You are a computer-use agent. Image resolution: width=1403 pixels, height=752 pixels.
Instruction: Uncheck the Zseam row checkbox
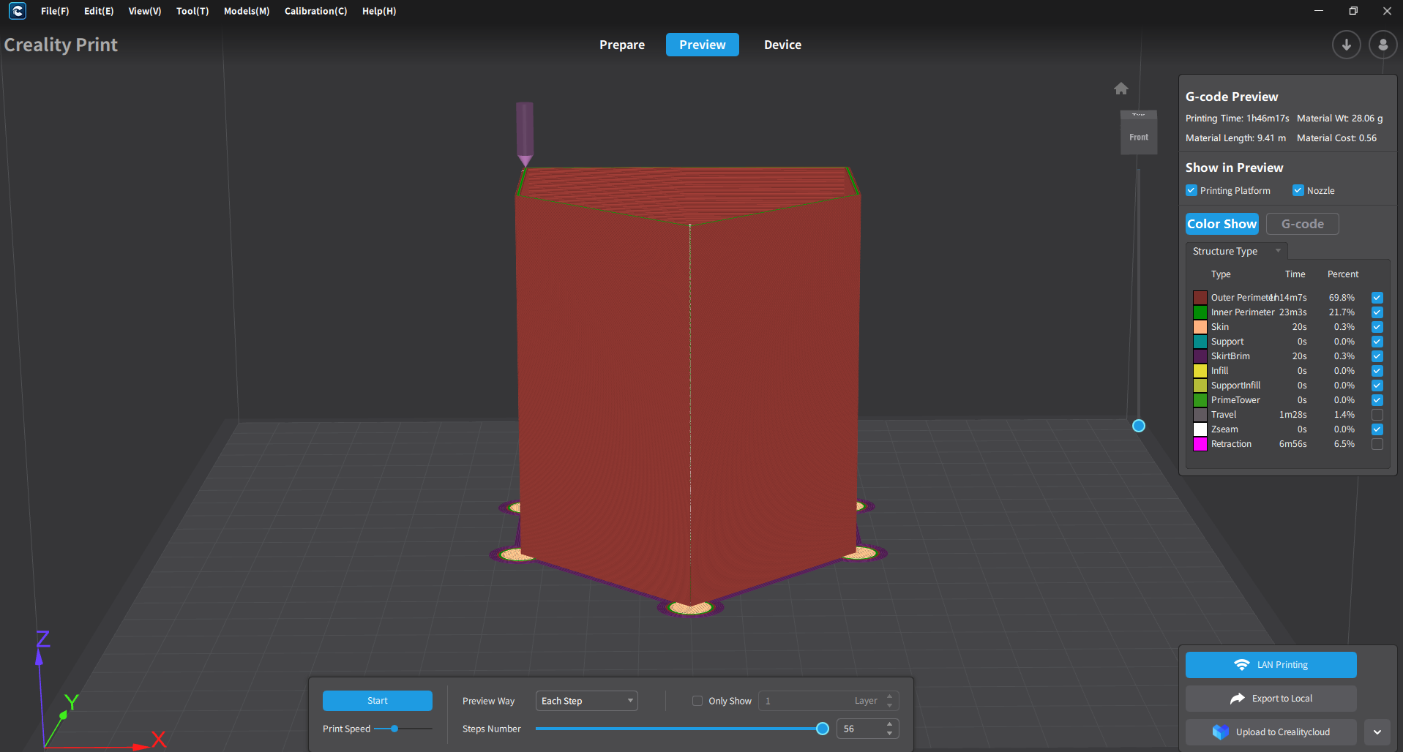[1377, 429]
